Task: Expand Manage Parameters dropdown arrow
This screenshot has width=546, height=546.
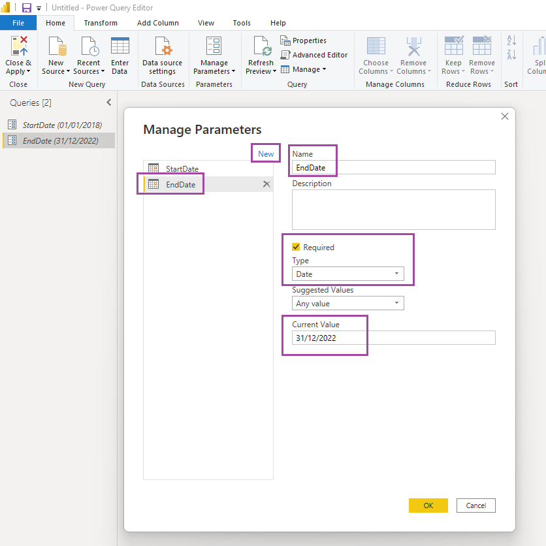Action: (x=233, y=71)
